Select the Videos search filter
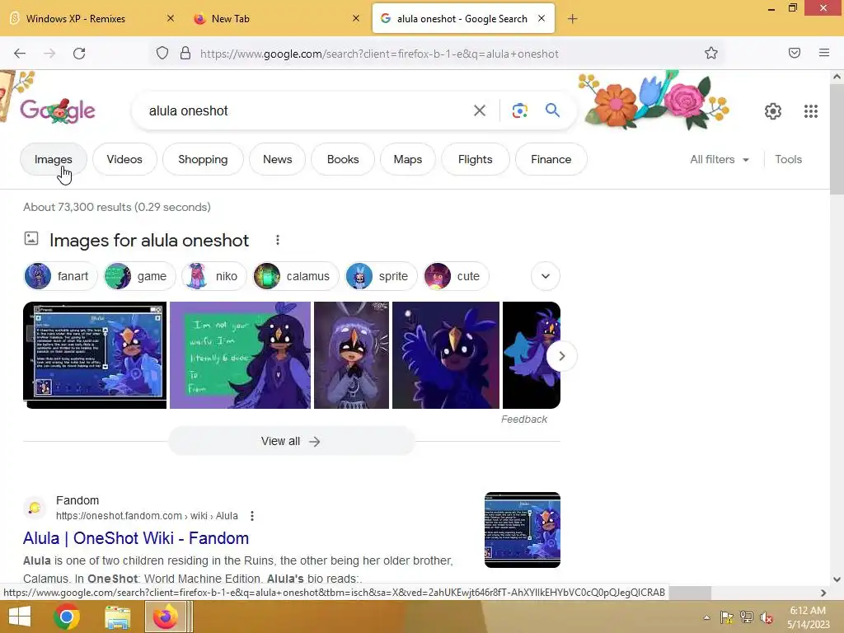Screen dimensions: 844x633 click(124, 159)
